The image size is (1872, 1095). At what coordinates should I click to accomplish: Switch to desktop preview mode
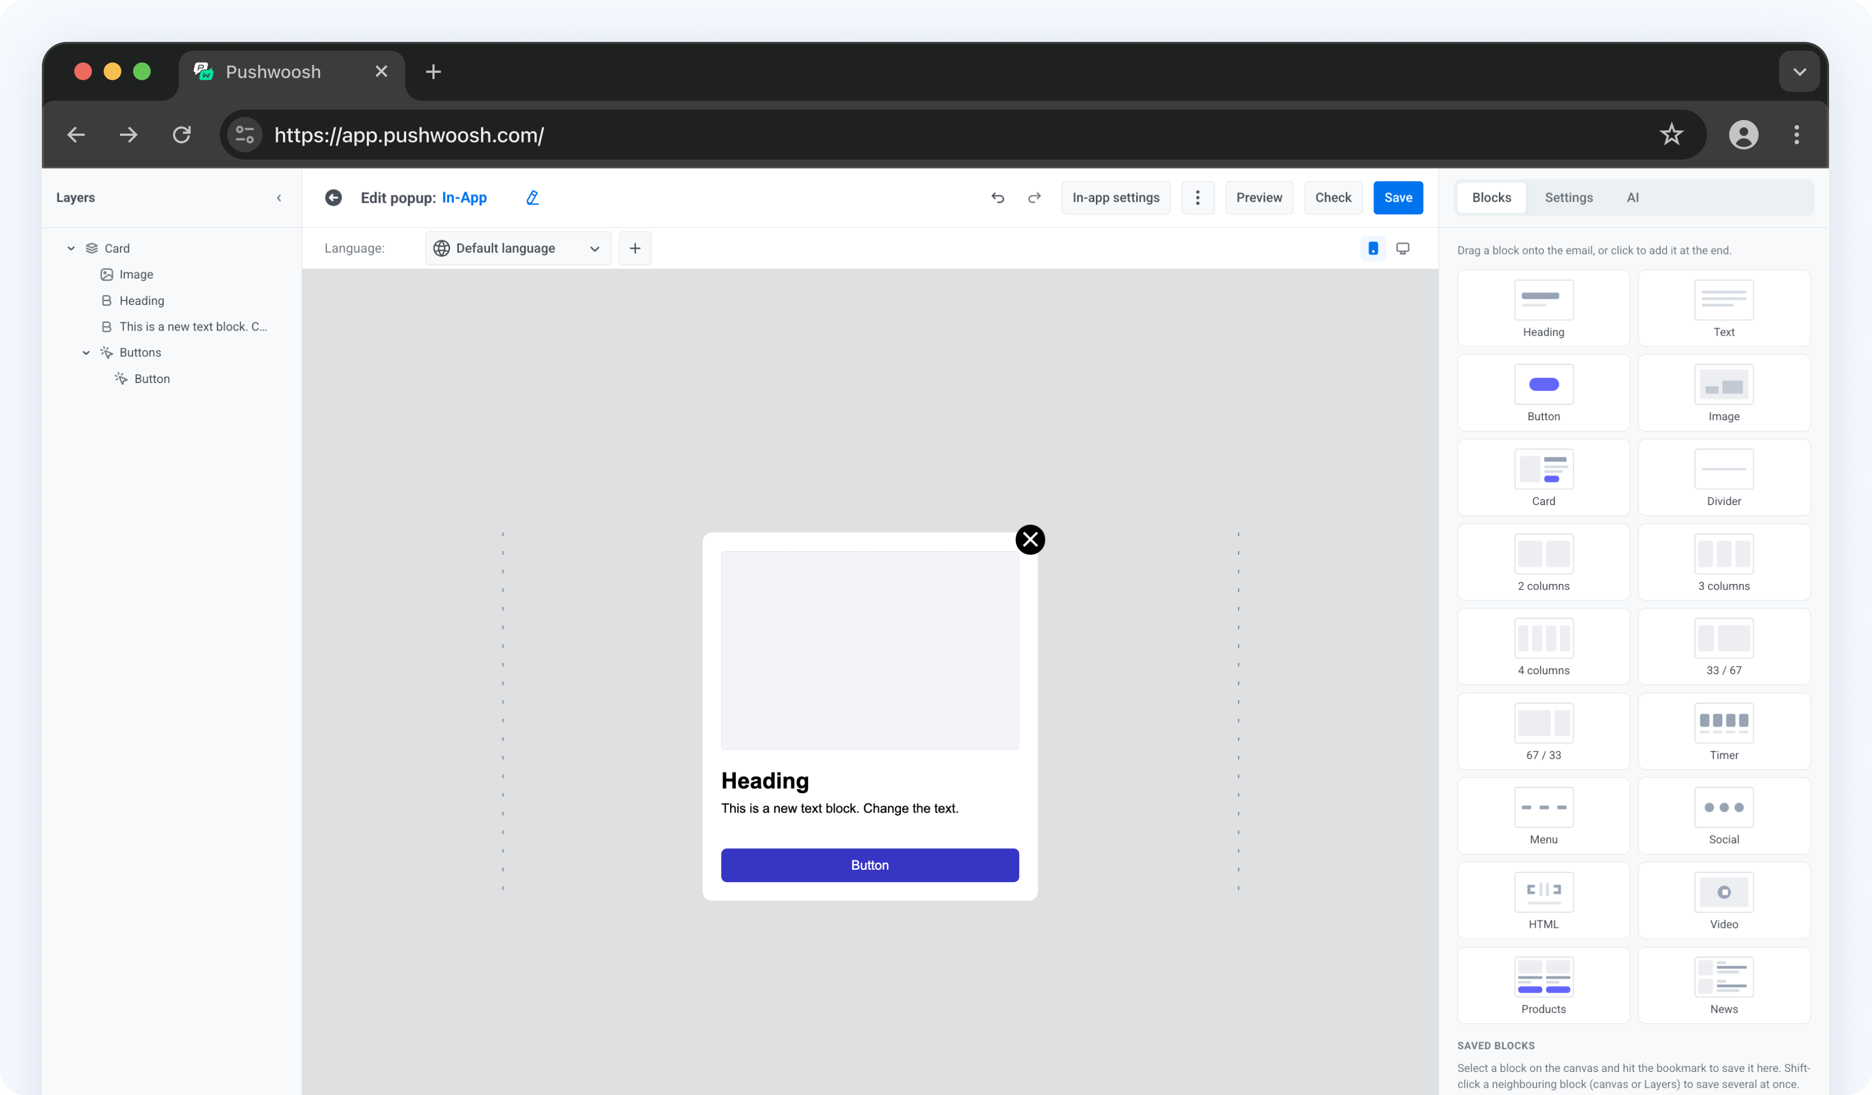point(1402,248)
